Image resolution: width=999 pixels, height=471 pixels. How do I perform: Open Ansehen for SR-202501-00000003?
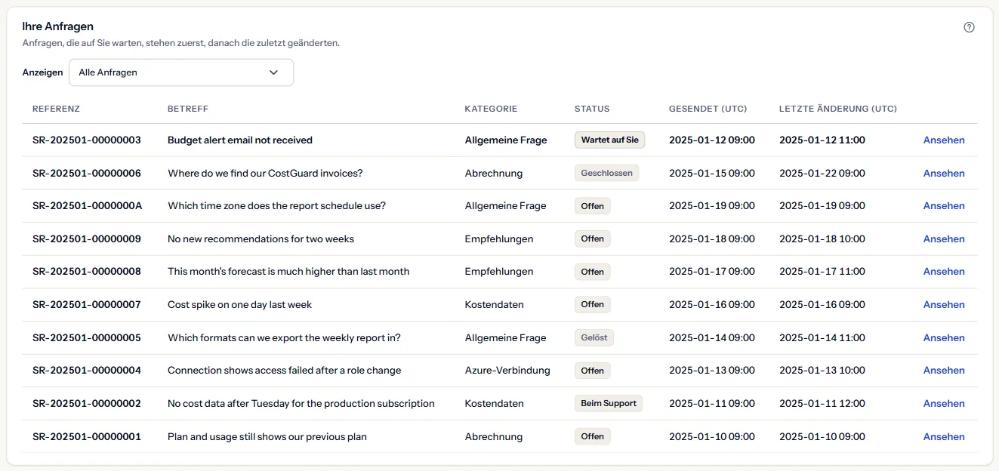(x=944, y=140)
